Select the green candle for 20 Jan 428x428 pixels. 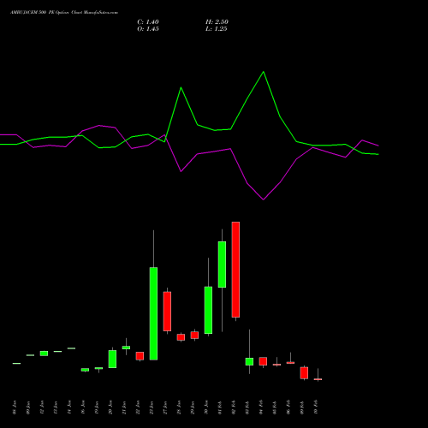(x=112, y=359)
